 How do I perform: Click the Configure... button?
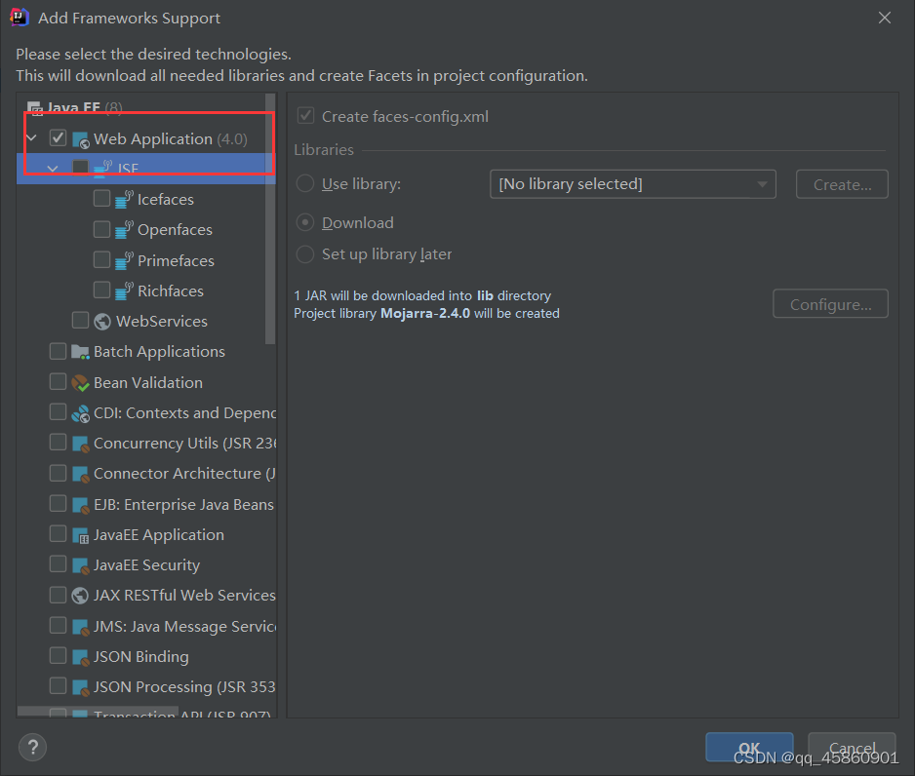830,304
